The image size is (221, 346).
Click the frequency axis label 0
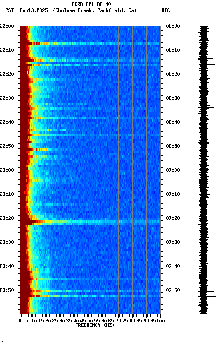click(20, 321)
